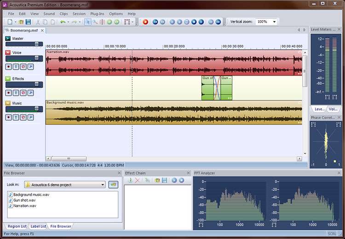Arm recording on the Voice track
The image size is (345, 239).
click(8, 67)
